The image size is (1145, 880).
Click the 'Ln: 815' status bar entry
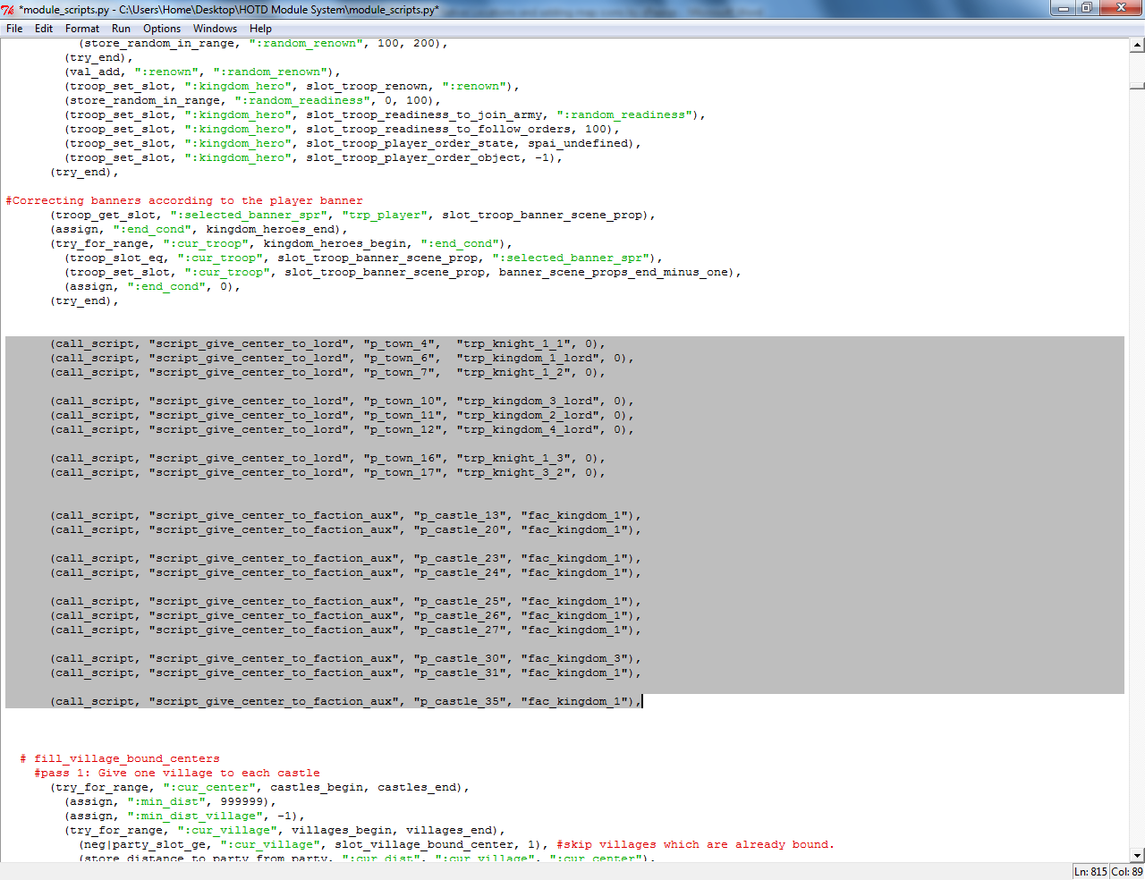[x=1090, y=871]
